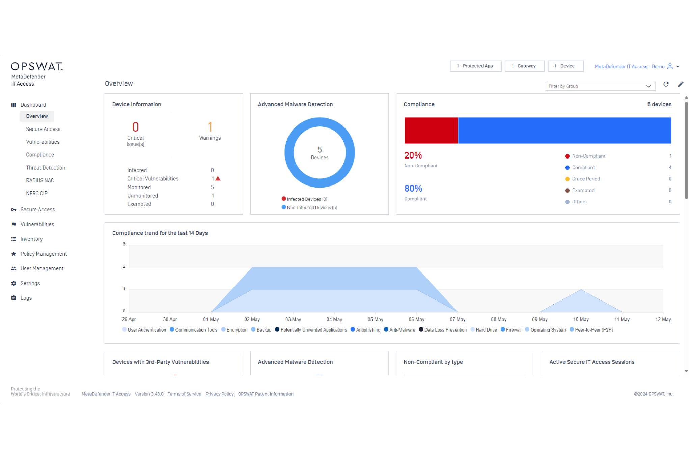Click the Logs clipboard icon
The height and width of the screenshot is (459, 689).
click(13, 298)
